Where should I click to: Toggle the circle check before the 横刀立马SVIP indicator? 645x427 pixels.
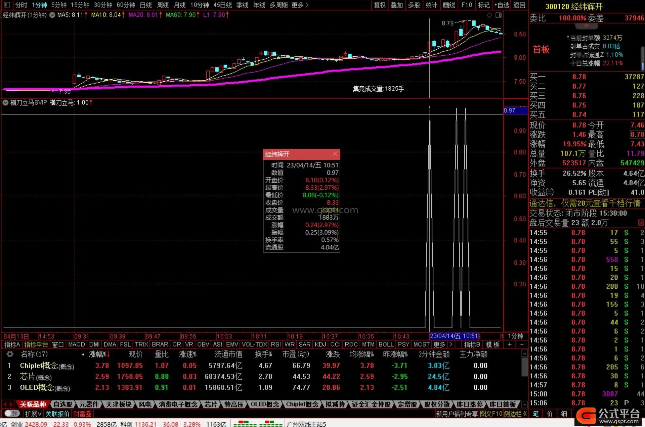tap(6, 103)
